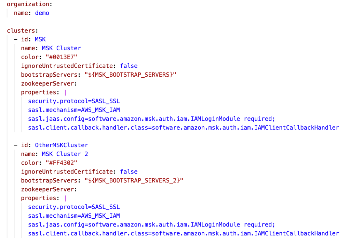Select the name value MSK Cluster
Image resolution: width=350 pixels, height=244 pixels.
62,48
